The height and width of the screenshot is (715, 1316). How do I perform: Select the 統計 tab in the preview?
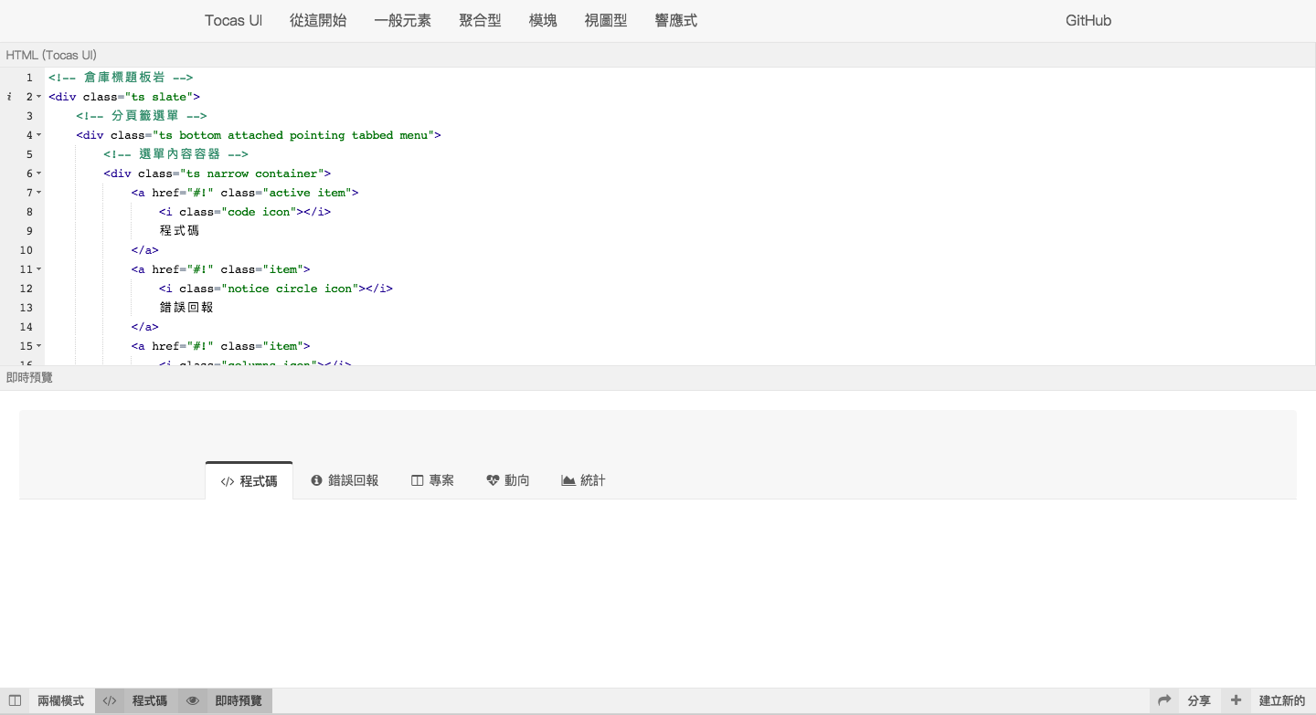pos(583,480)
